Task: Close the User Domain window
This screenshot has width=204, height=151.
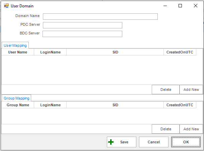Action: coord(196,6)
